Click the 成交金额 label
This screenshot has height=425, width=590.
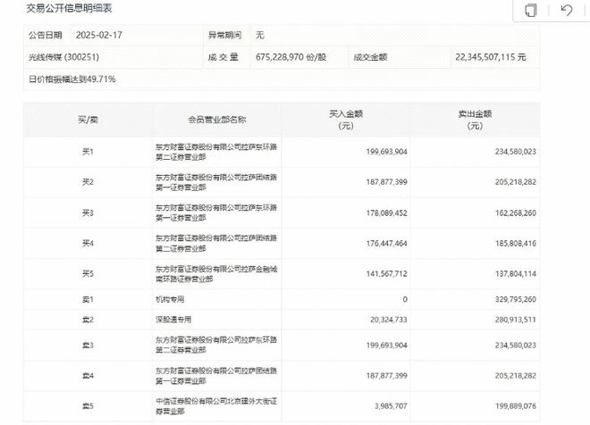[370, 57]
